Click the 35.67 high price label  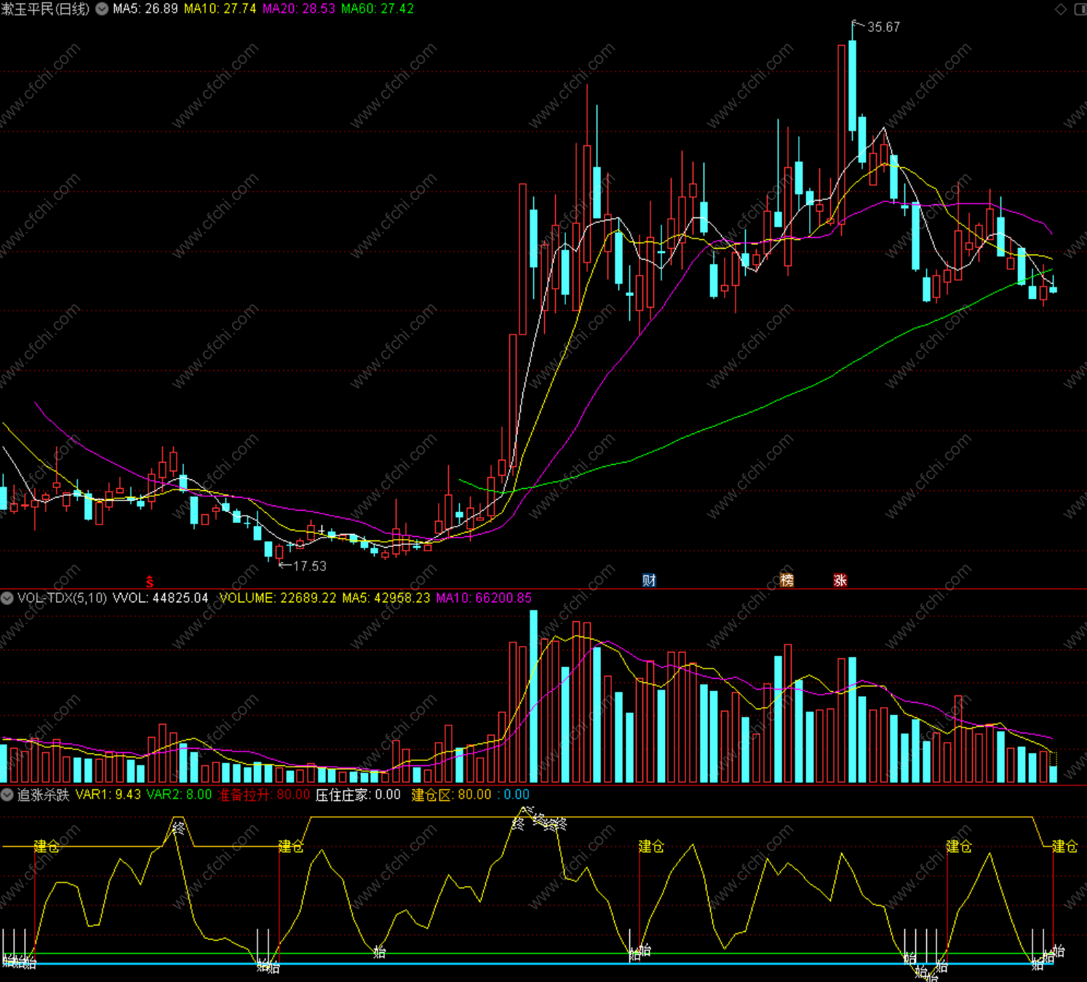pos(883,27)
